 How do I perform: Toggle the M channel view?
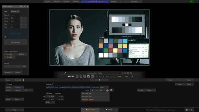pyautogui.click(x=107, y=76)
